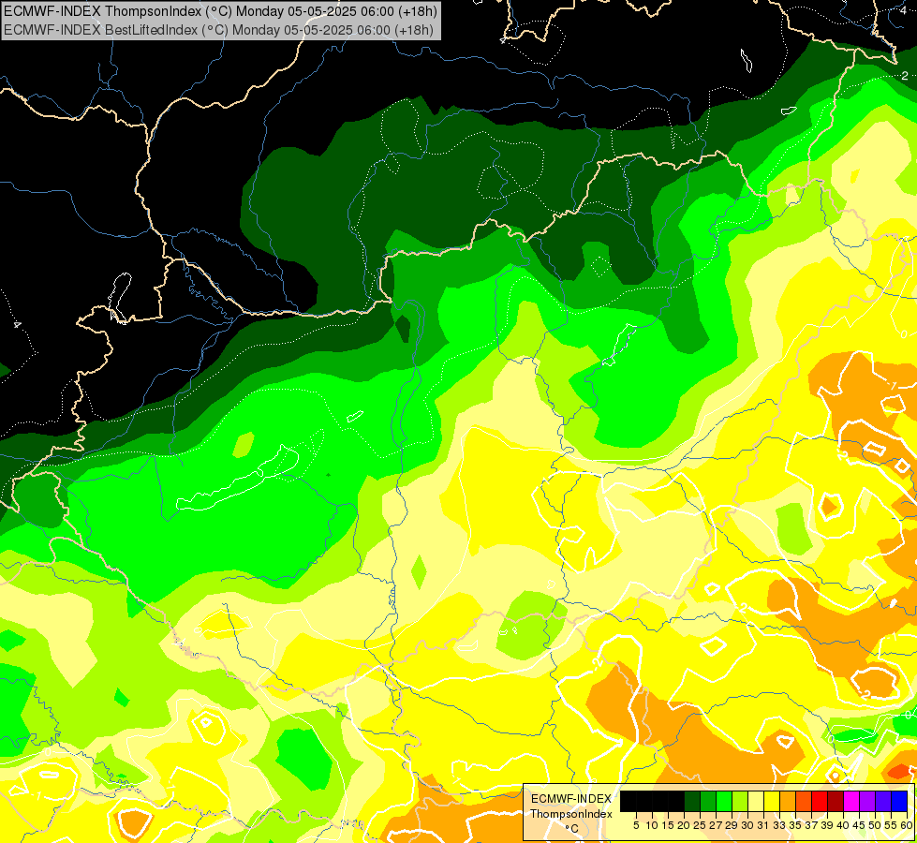
Task: Click the pale yellow 30–31 legend swatch
Action: pos(756,802)
